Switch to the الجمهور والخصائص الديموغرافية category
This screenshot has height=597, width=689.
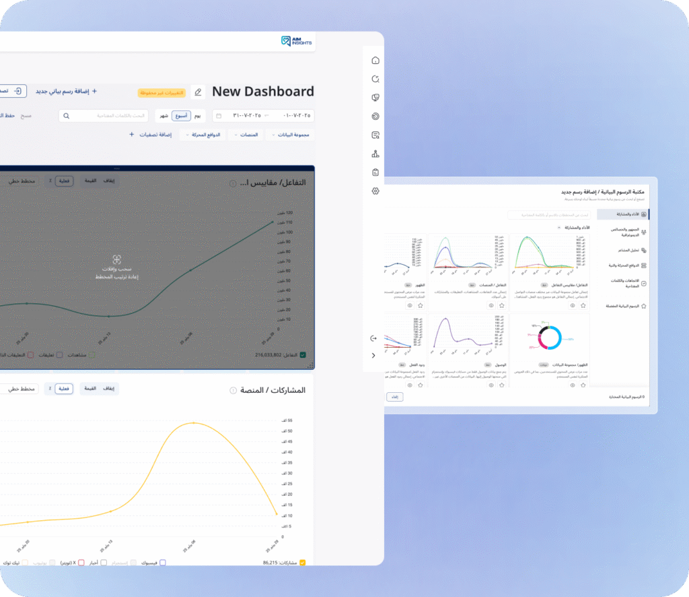[622, 232]
